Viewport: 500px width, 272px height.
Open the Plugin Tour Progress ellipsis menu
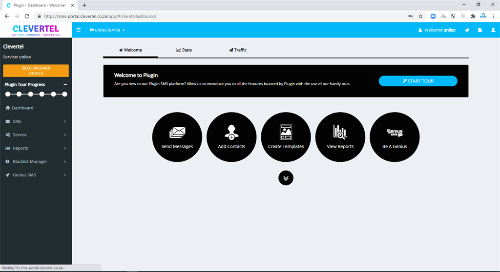point(65,84)
